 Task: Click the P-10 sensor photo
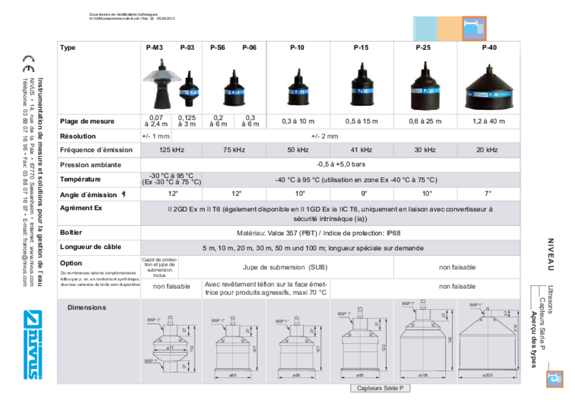point(298,87)
